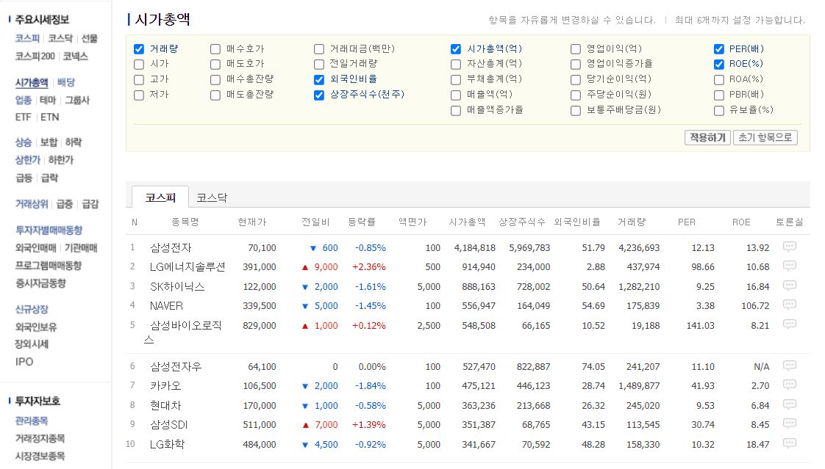Enable the PBR(배) checkbox
Image resolution: width=825 pixels, height=469 pixels.
click(718, 95)
